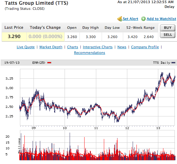Click the 20 volume axis label

tap(8, 137)
